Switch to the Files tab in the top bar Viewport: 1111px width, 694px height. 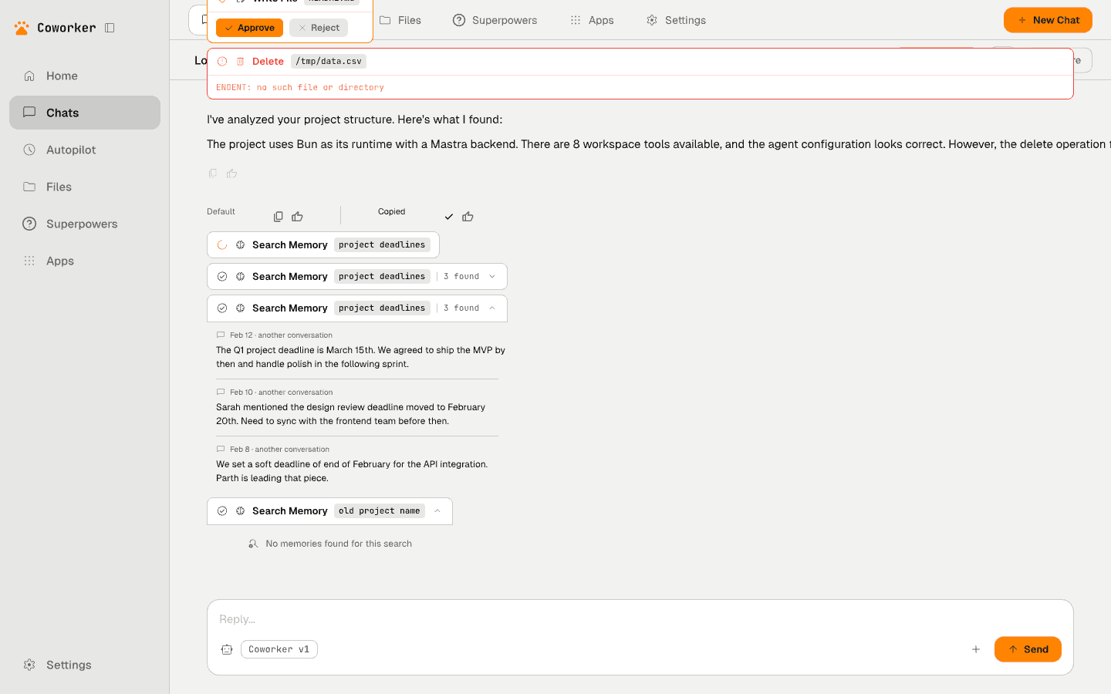[400, 20]
